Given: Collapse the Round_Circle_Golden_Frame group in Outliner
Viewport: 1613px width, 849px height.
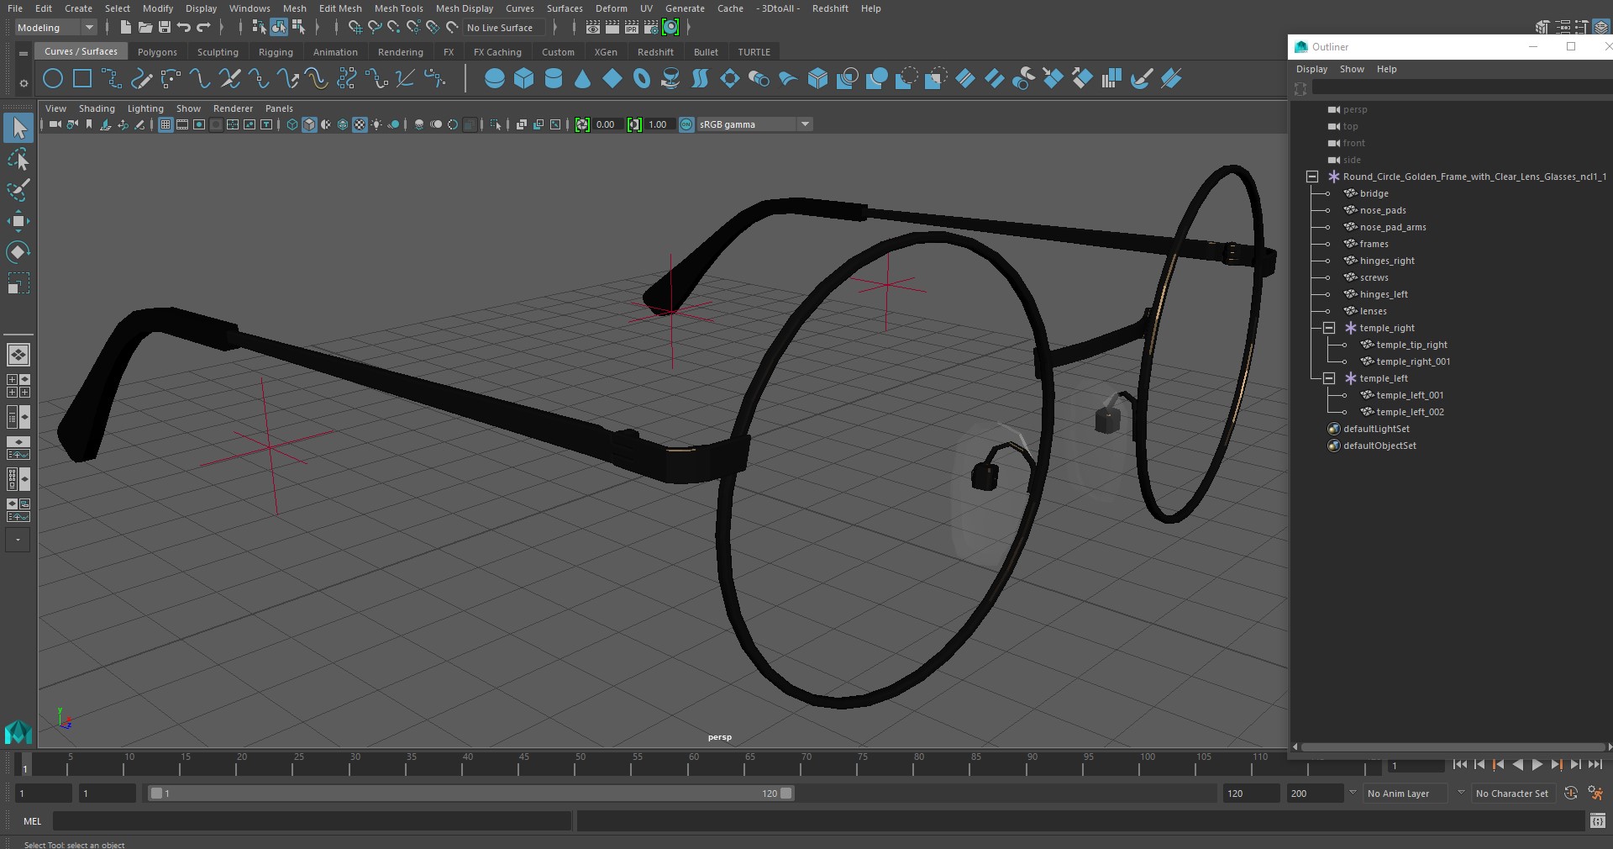Looking at the screenshot, I should pos(1312,177).
